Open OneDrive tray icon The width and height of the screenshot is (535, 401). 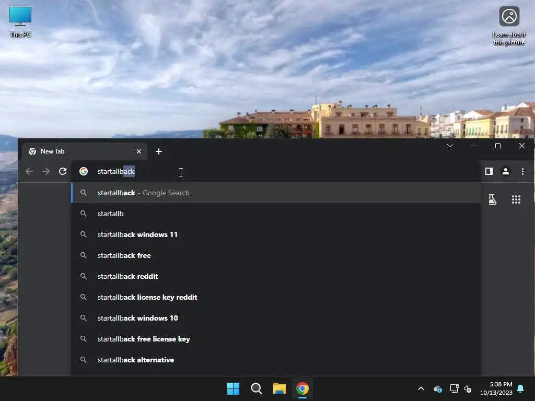(x=438, y=388)
